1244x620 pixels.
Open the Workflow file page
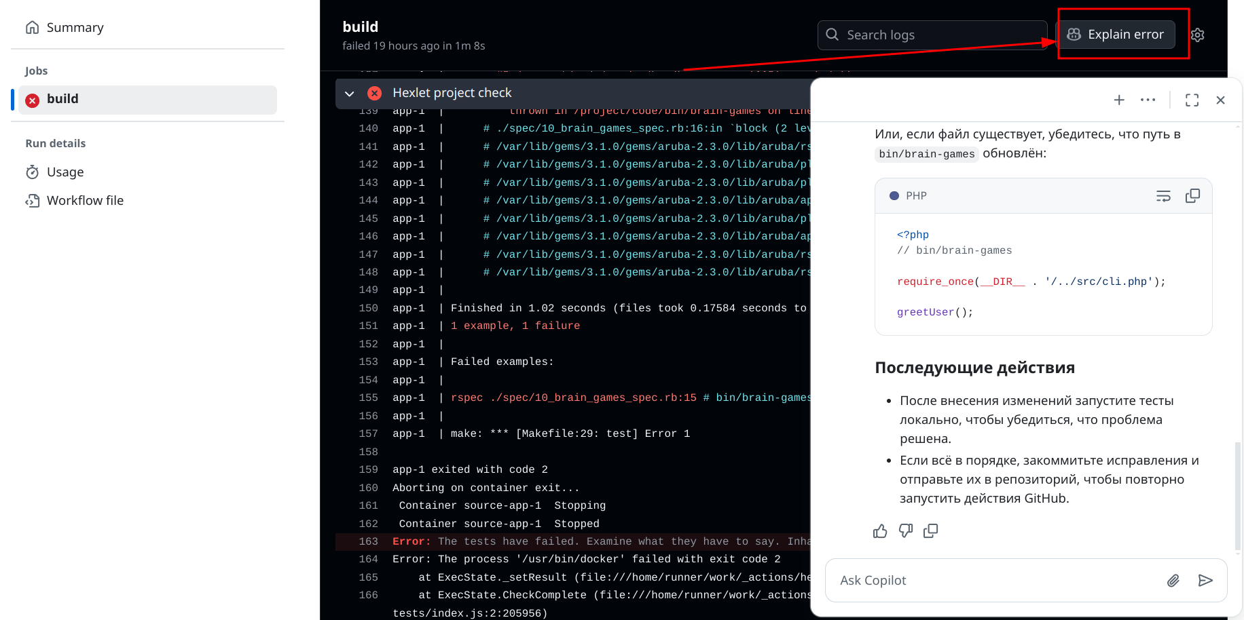click(84, 200)
